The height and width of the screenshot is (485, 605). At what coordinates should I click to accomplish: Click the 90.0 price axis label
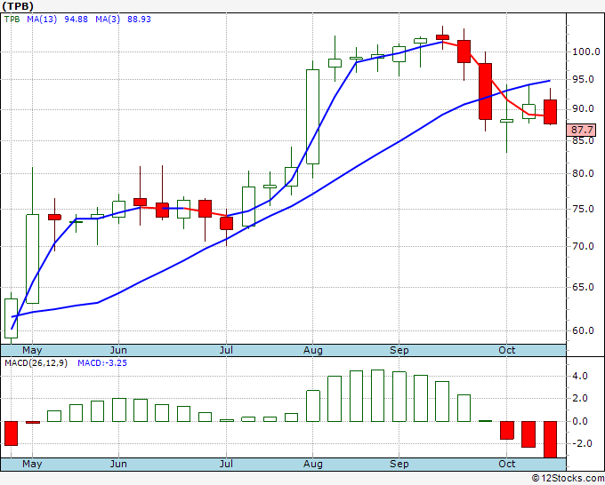[583, 108]
